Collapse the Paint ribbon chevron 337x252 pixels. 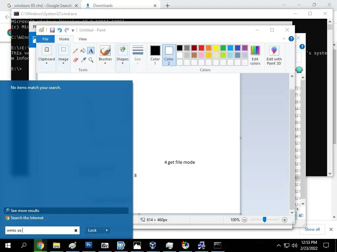[284, 39]
